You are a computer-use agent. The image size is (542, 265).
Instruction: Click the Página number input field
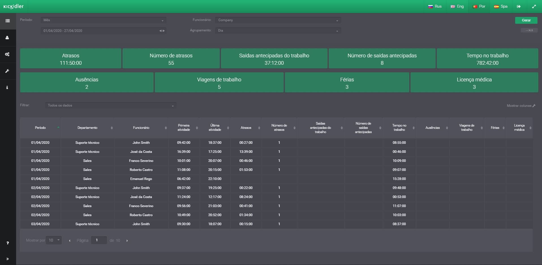point(99,240)
